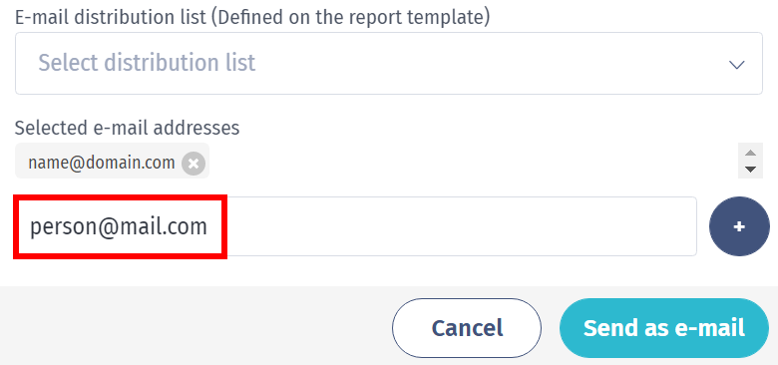This screenshot has height=365, width=778.
Task: Select the name@domain.com address chip
Action: tap(112, 161)
